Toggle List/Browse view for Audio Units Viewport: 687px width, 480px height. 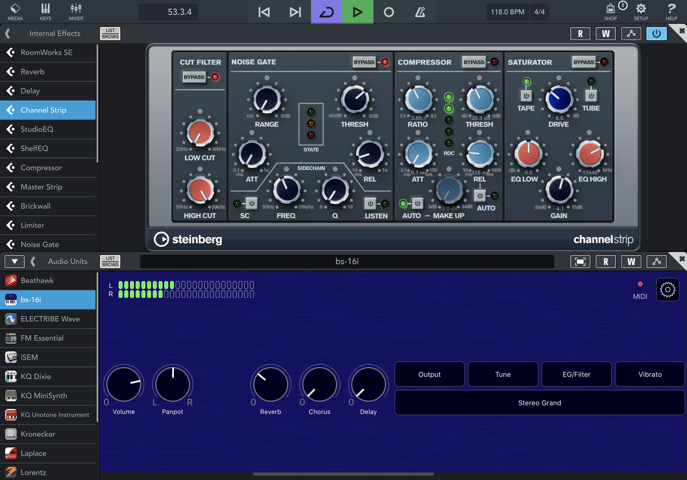(110, 262)
